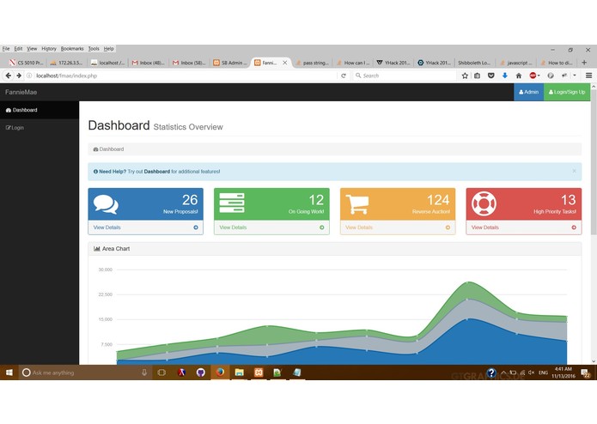
Task: Click the taskbar help question mark icon
Action: tap(491, 373)
